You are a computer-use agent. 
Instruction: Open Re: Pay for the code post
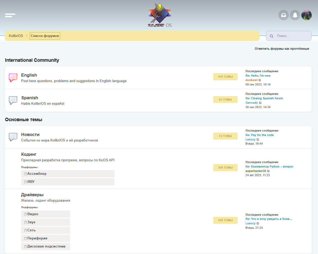[x=260, y=135]
